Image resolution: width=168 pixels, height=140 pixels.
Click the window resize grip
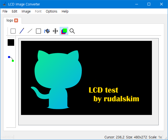point(166,138)
